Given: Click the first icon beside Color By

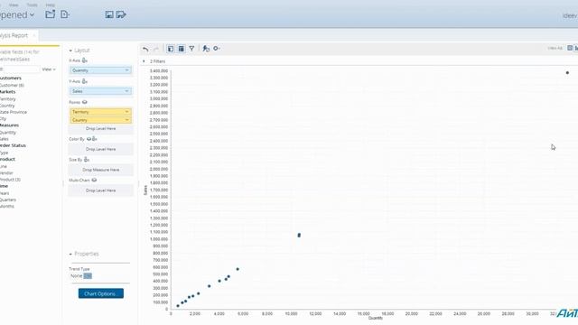Looking at the screenshot, I should click(x=89, y=139).
